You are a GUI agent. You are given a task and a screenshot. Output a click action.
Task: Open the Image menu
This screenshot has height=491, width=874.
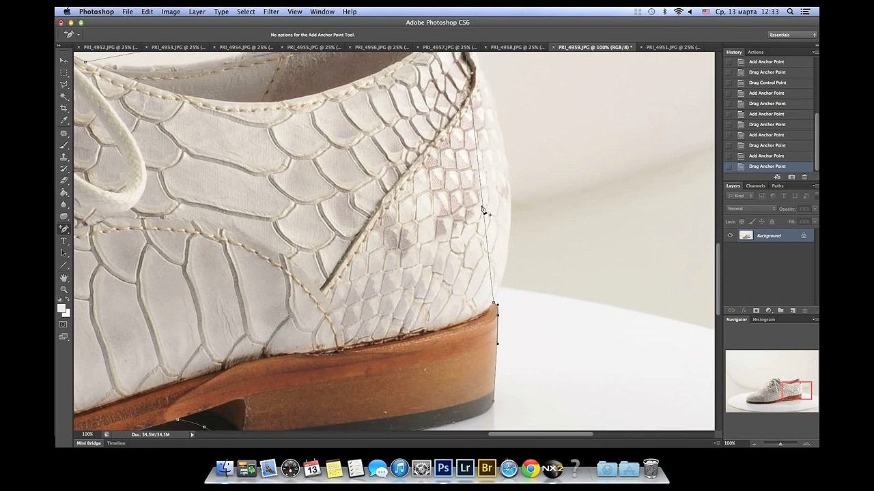(x=171, y=12)
